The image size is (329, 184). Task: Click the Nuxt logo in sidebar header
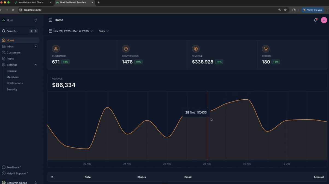click(x=4, y=20)
